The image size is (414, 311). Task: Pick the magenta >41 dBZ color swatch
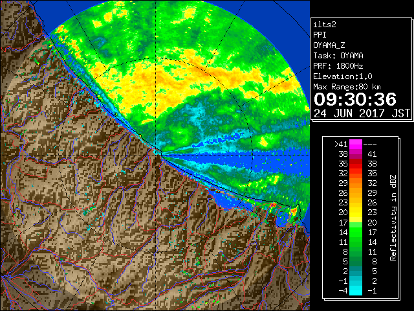(356, 144)
